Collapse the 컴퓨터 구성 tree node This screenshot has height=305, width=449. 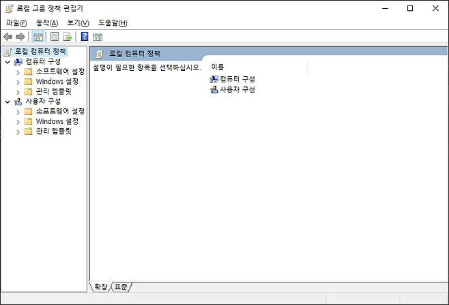(8, 62)
